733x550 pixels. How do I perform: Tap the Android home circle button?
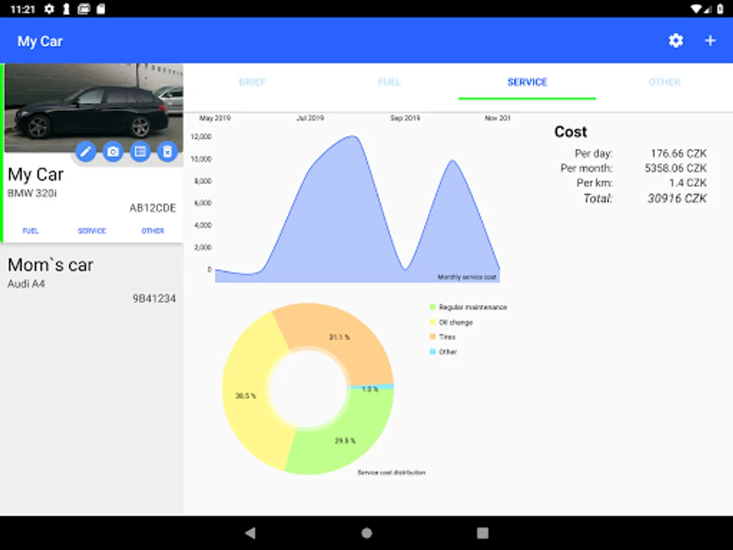pyautogui.click(x=366, y=533)
